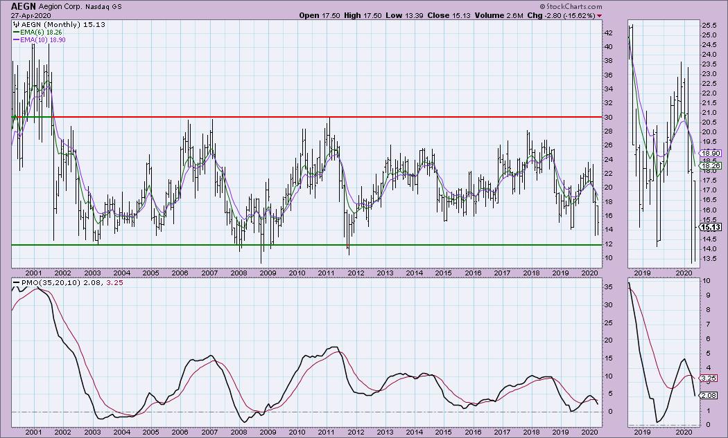Click 2020 on the zoomed PMO panel axis
728x438 pixels.
684,432
